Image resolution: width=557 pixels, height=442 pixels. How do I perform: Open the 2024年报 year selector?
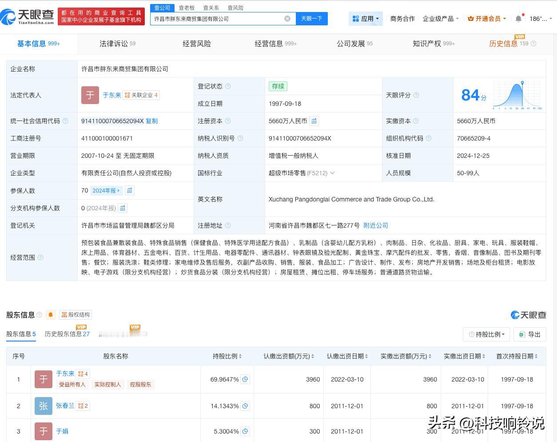106,190
